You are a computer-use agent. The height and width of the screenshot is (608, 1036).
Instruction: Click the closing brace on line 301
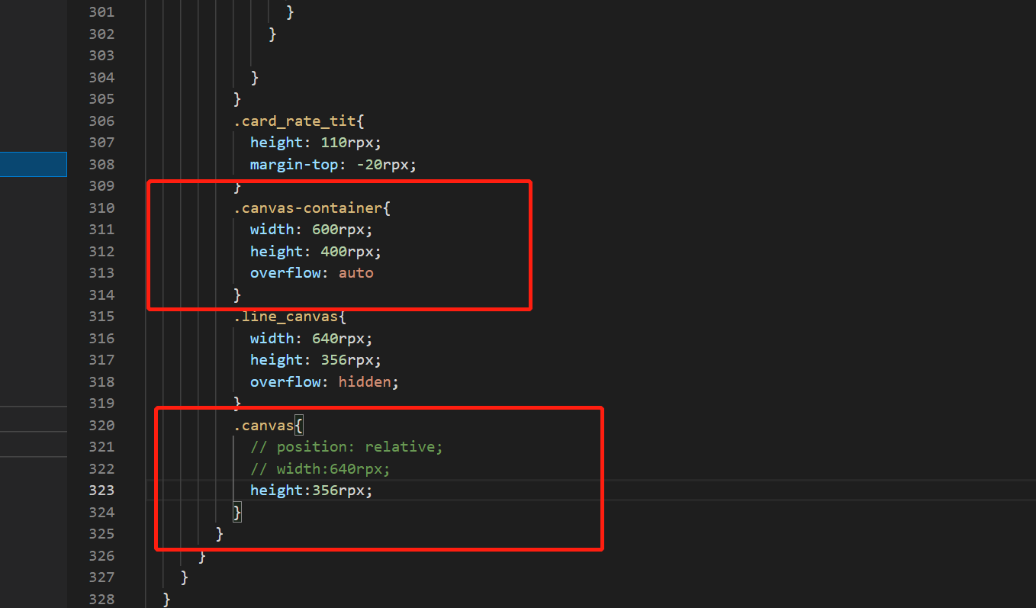pos(290,11)
